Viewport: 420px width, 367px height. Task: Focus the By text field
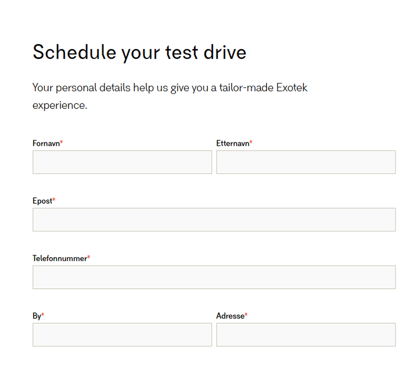[122, 335]
